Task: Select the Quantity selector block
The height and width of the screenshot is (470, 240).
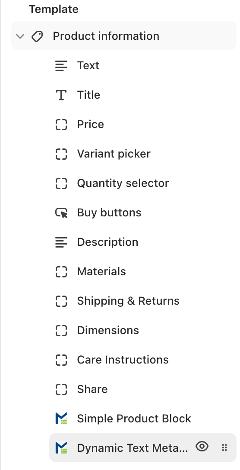Action: pyautogui.click(x=143, y=183)
